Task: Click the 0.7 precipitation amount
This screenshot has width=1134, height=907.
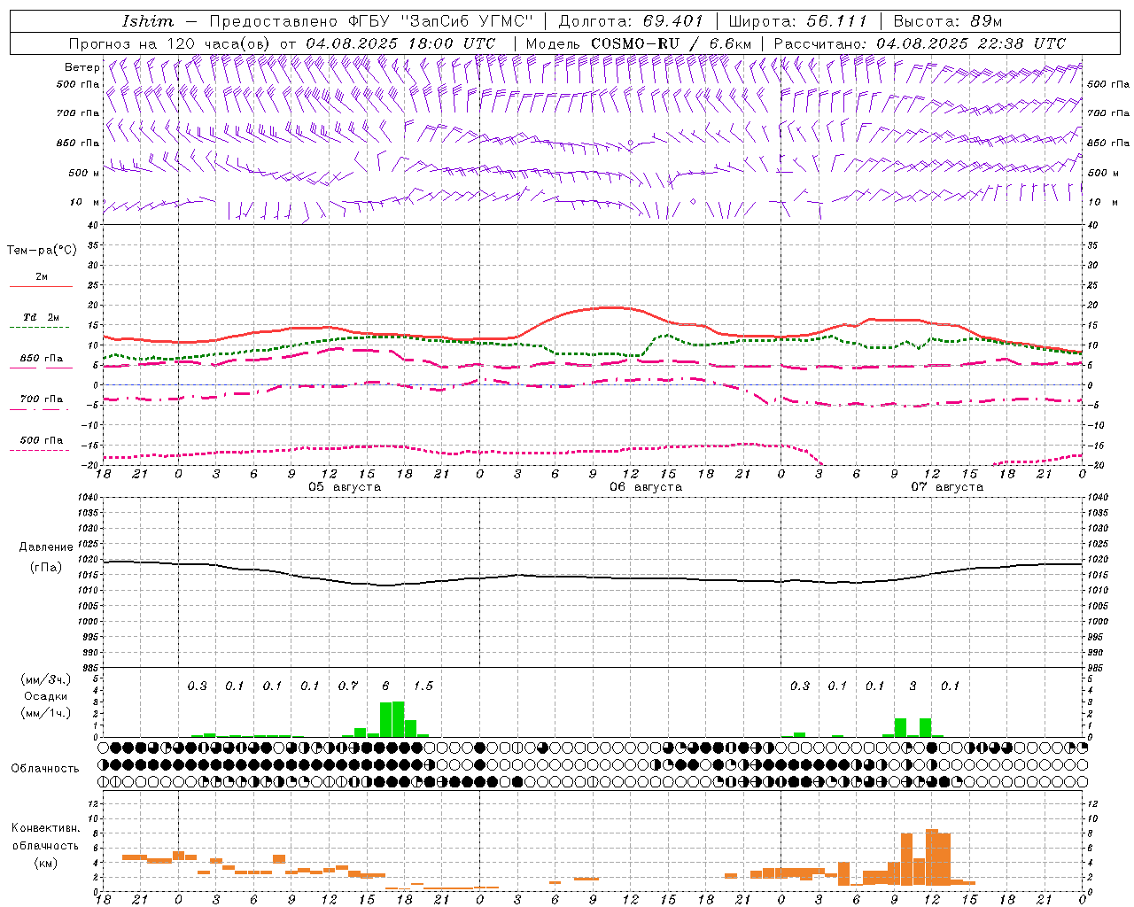Action: tap(348, 686)
